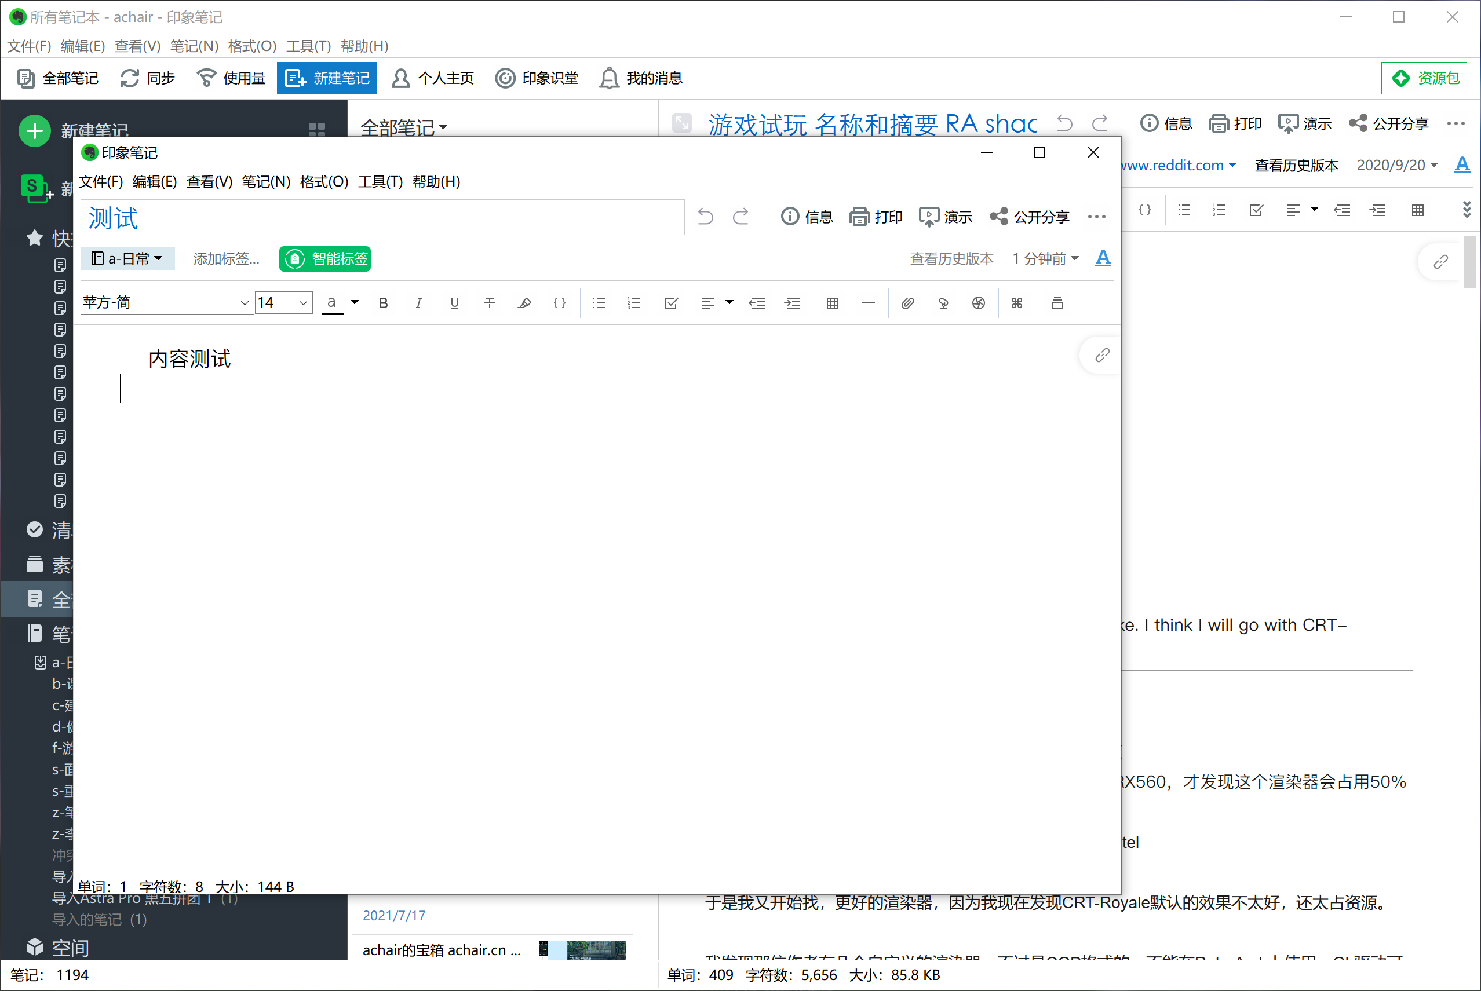The width and height of the screenshot is (1481, 991).
Task: Open the text alignment dropdown in the 测试 note toolbar
Action: (x=729, y=303)
